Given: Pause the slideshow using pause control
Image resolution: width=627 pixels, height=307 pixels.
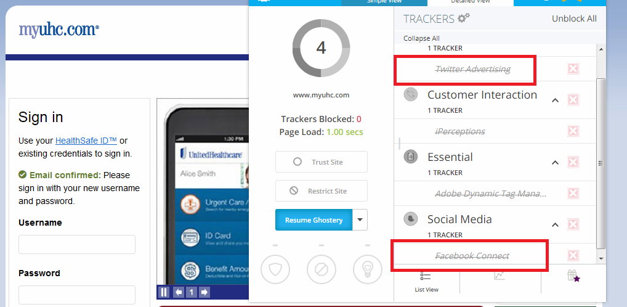Looking at the screenshot, I should (164, 292).
